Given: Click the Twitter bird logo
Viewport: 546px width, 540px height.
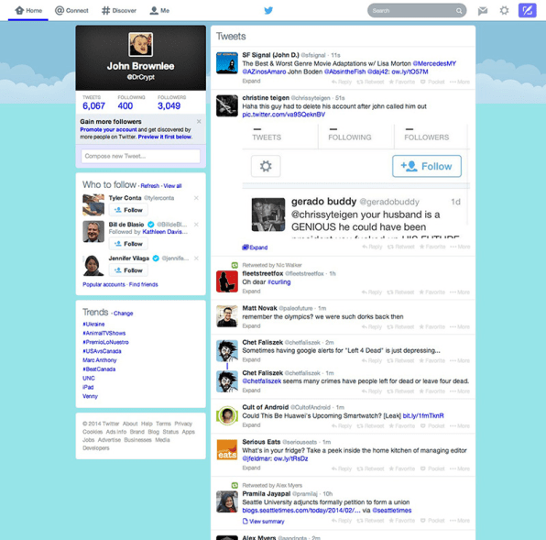Looking at the screenshot, I should point(268,10).
